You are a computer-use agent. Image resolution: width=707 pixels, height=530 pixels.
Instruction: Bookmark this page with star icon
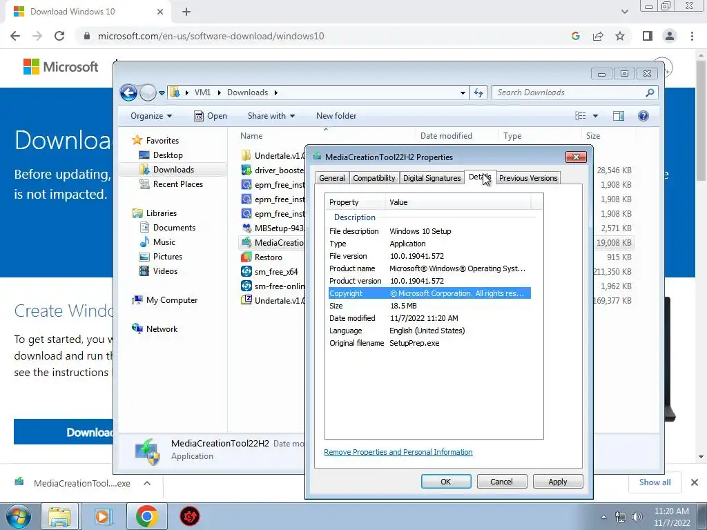click(620, 36)
